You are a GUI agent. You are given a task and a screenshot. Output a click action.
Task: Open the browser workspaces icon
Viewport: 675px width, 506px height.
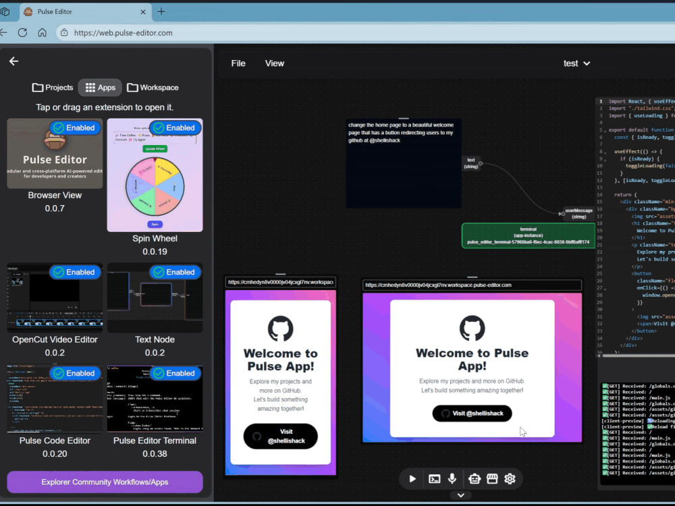point(5,12)
